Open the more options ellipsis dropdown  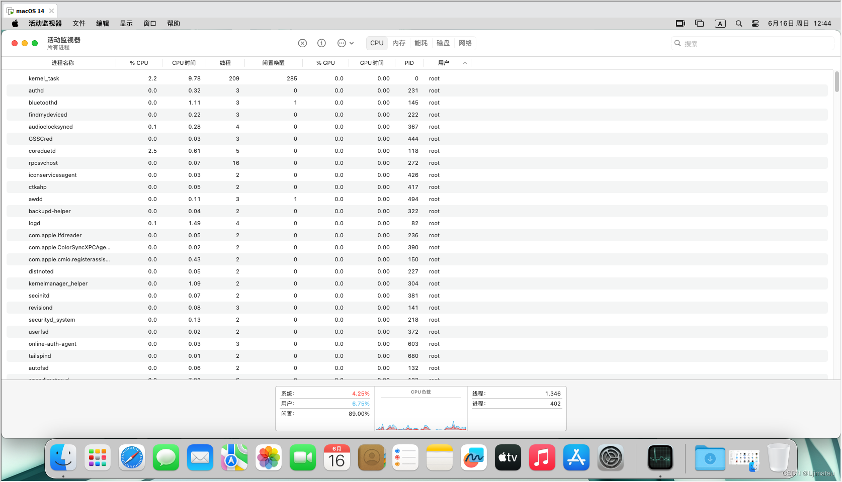(x=345, y=43)
